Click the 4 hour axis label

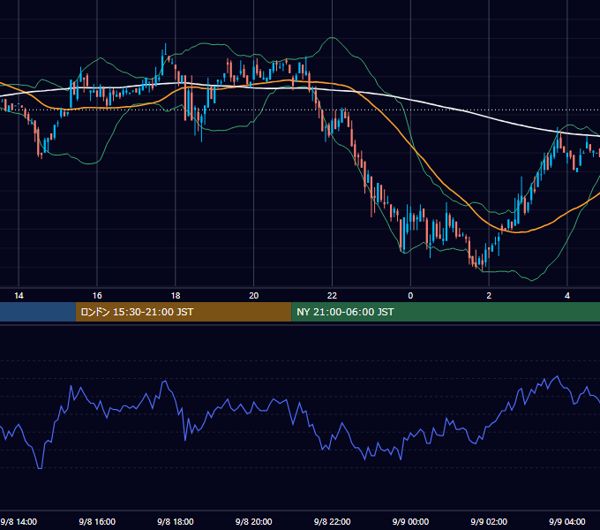point(567,296)
